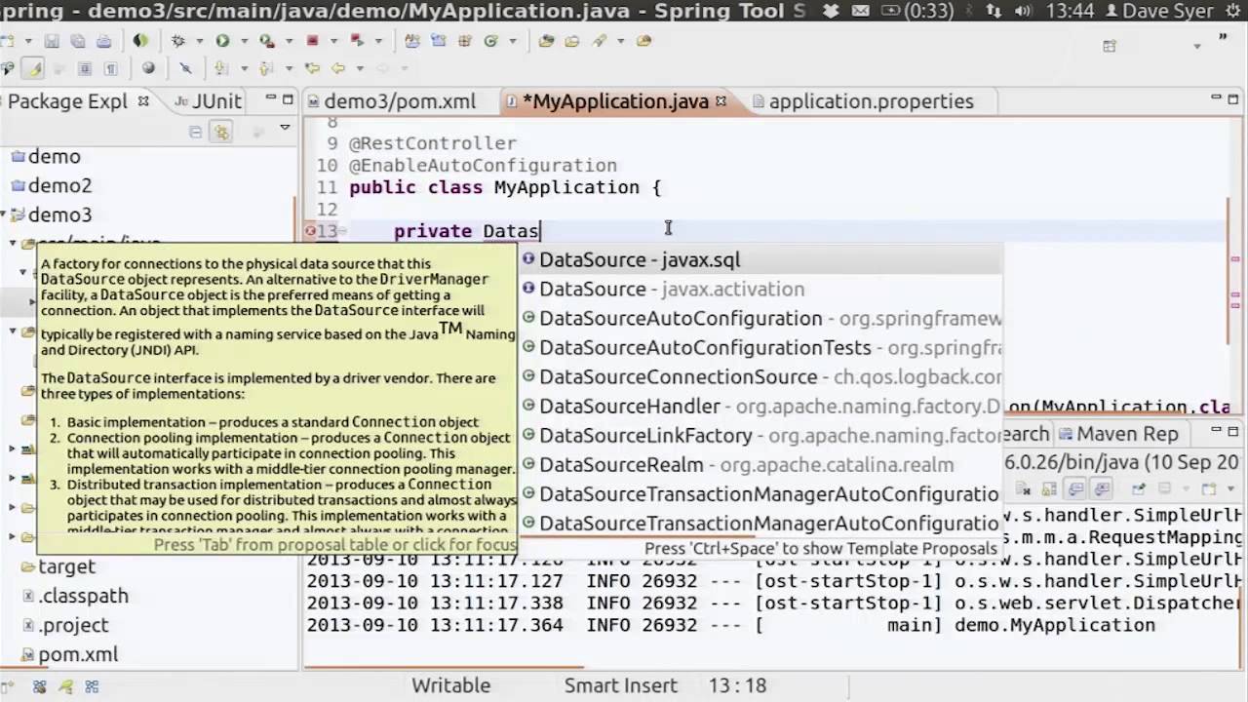Toggle Show Whitespace Characters icon
This screenshot has height=702, width=1248.
click(x=110, y=68)
